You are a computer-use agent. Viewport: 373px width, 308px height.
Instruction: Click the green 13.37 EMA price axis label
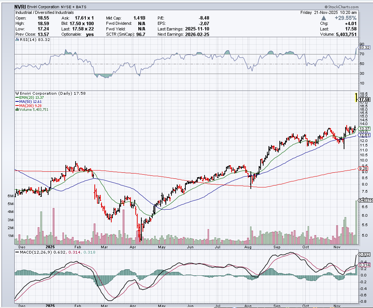coord(364,128)
